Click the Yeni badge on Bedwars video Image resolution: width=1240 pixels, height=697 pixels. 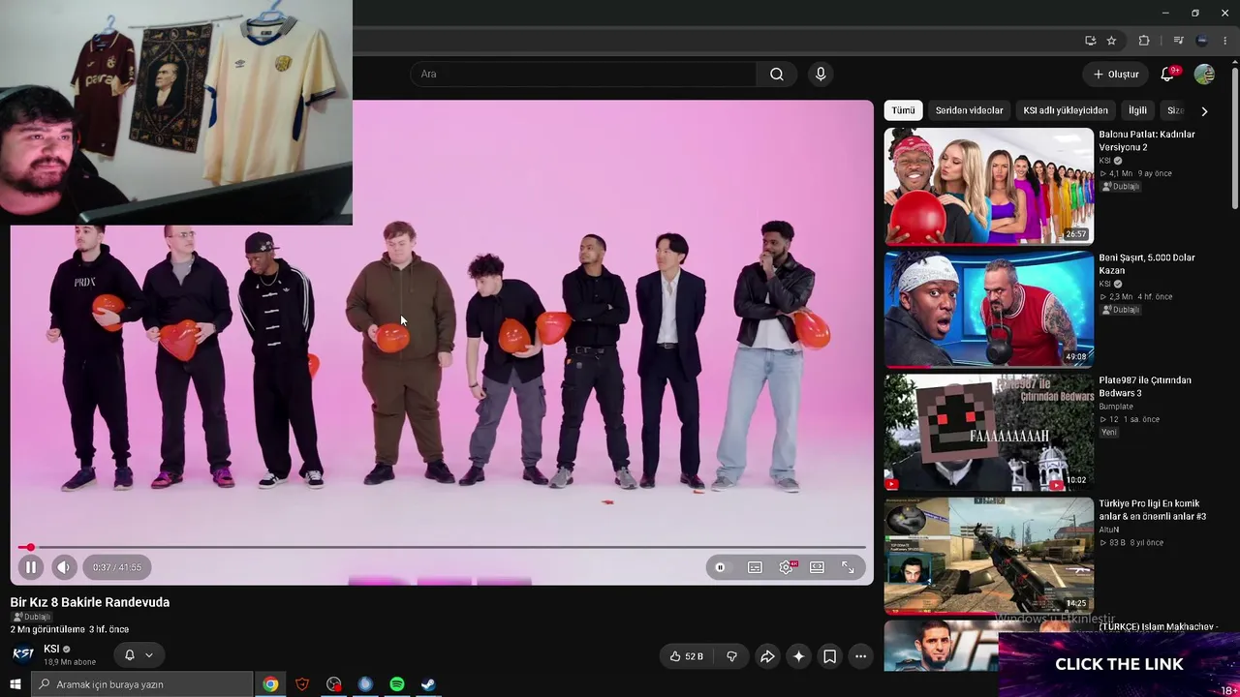[1109, 432]
